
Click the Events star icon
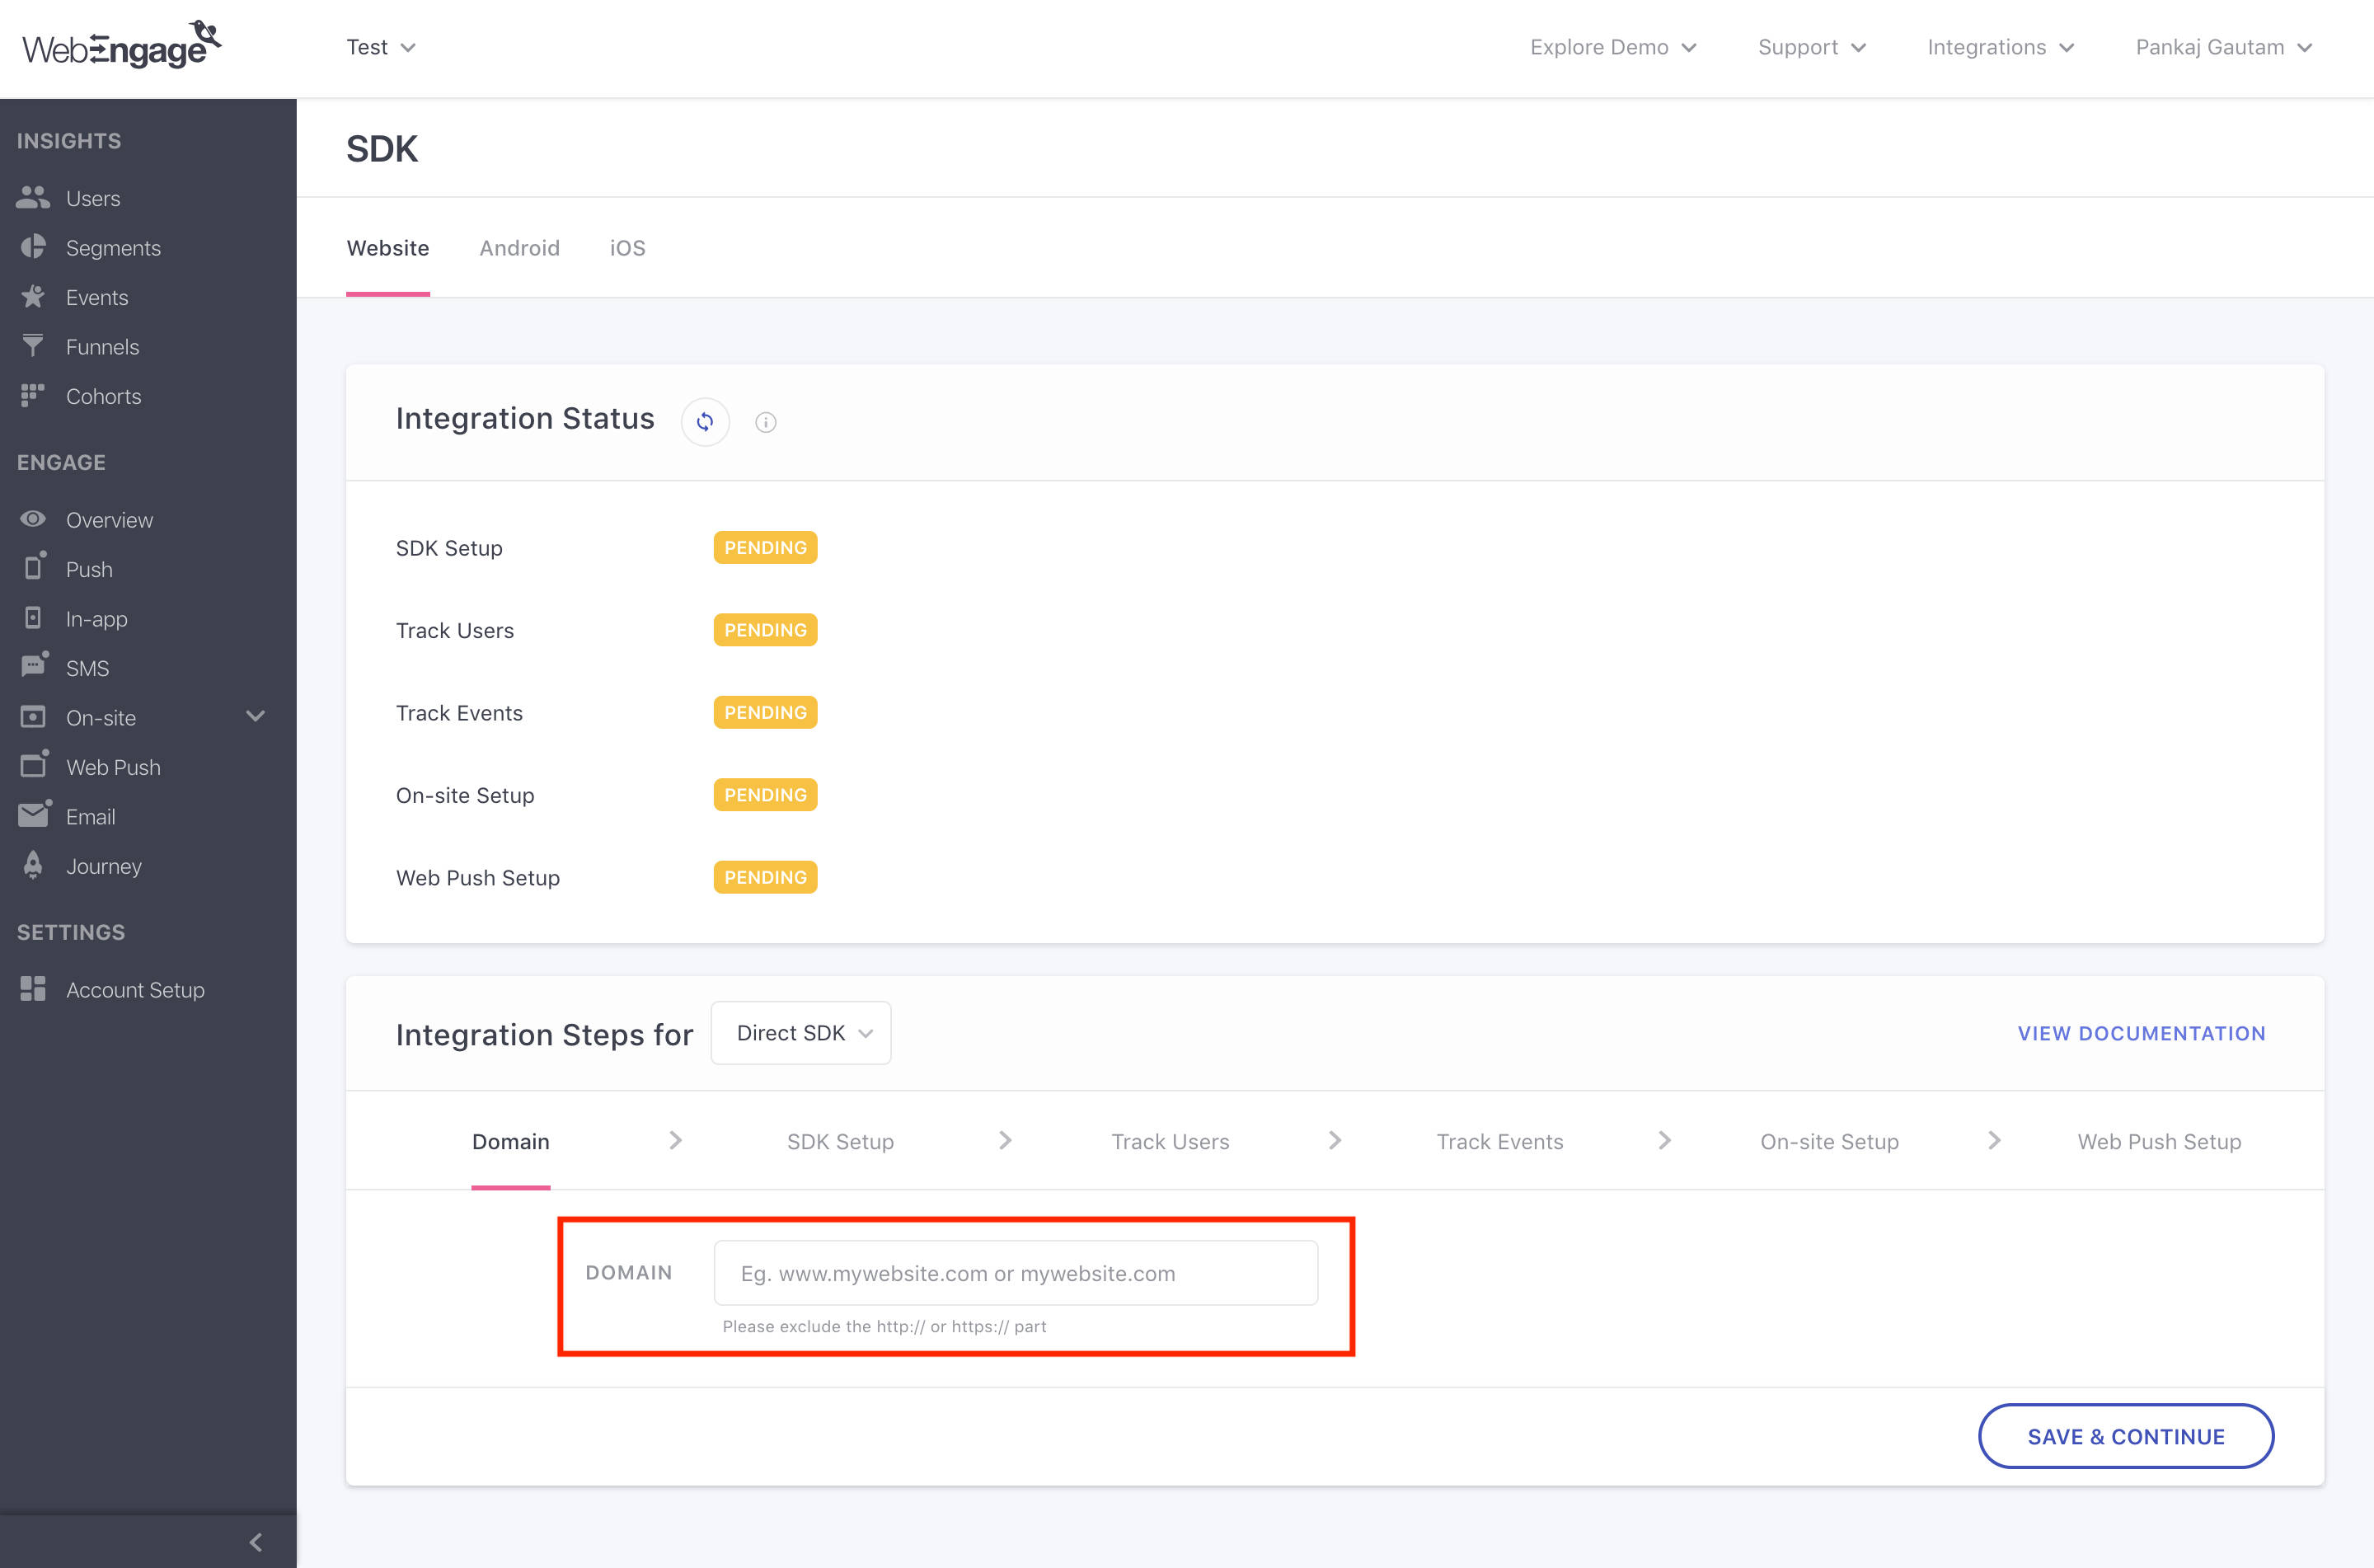[32, 296]
